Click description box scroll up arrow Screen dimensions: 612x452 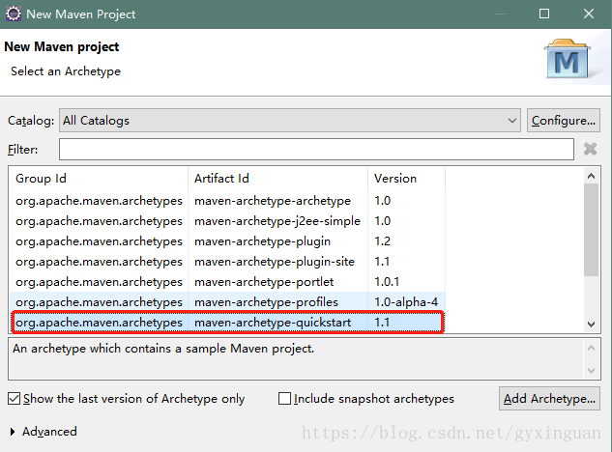[x=591, y=348]
